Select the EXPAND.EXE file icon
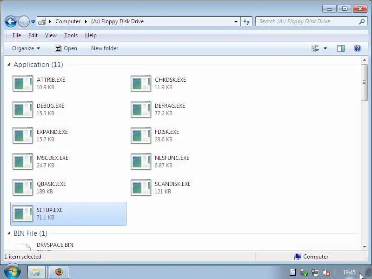The image size is (372, 279). pos(23,135)
